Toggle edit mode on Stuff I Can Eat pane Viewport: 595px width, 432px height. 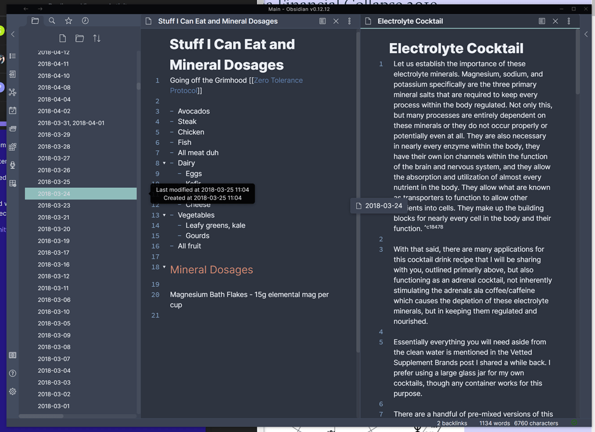(x=322, y=20)
